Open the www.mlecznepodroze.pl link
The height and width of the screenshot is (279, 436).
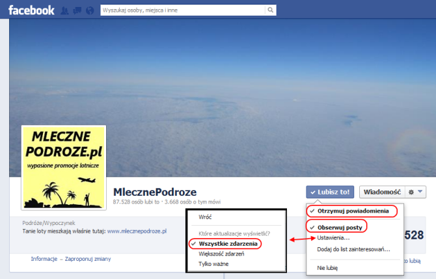[x=137, y=231]
